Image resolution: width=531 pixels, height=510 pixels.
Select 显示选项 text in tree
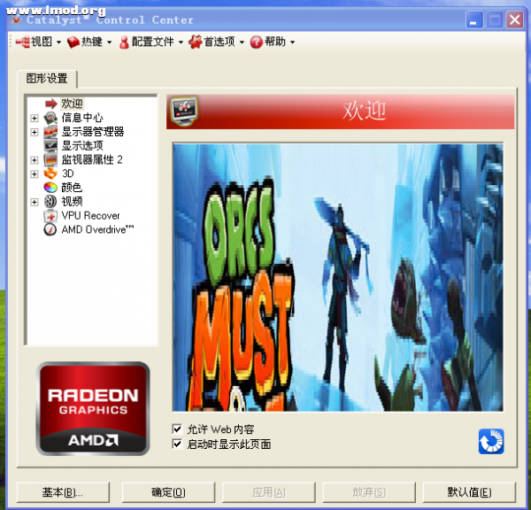(82, 145)
